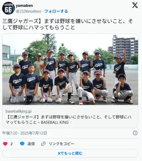Click the baseballking.jp domain label
This screenshot has height=161, width=142.
pos(18,111)
